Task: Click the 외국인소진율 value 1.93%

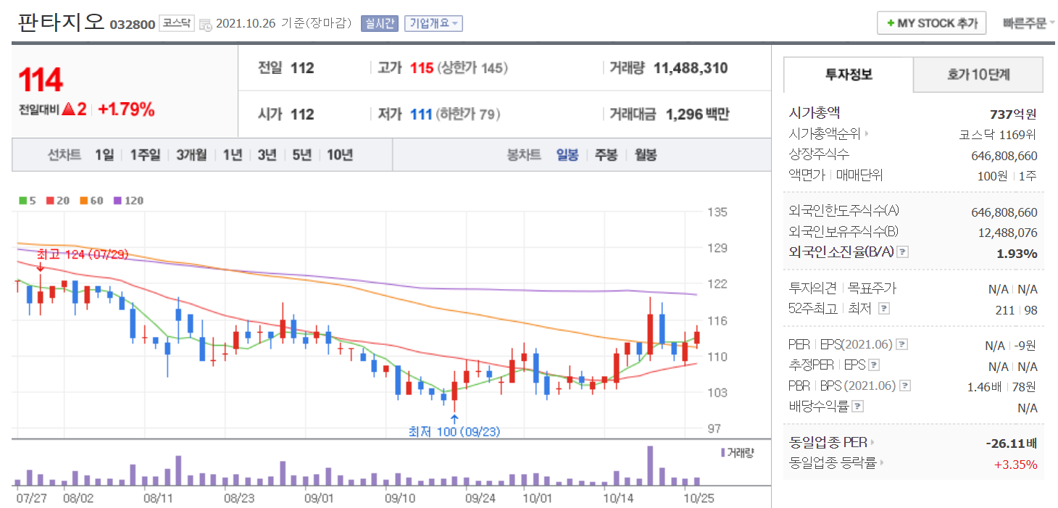Action: (x=1017, y=253)
